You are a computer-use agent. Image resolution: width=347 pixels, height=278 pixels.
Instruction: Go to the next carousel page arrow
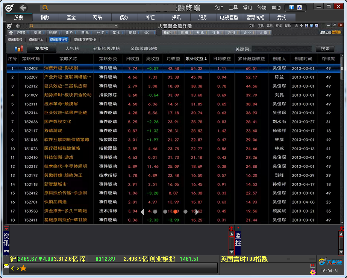197,212
